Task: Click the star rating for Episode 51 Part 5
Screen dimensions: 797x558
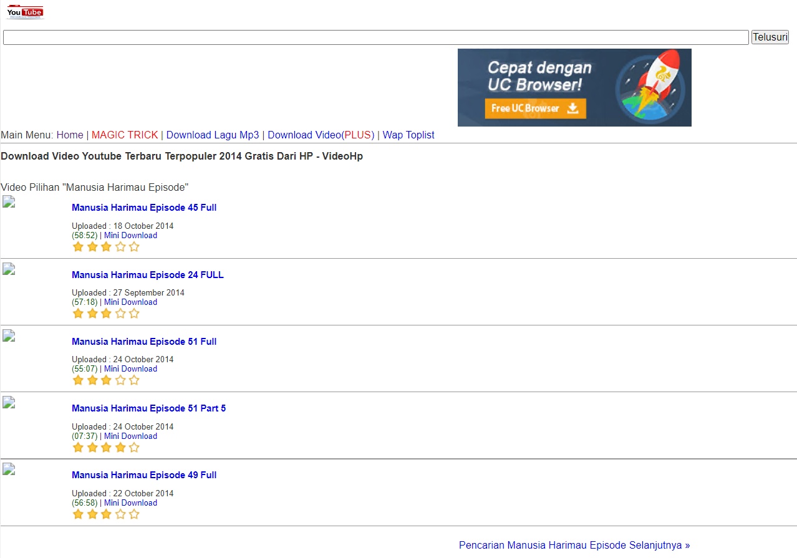Action: coord(106,447)
